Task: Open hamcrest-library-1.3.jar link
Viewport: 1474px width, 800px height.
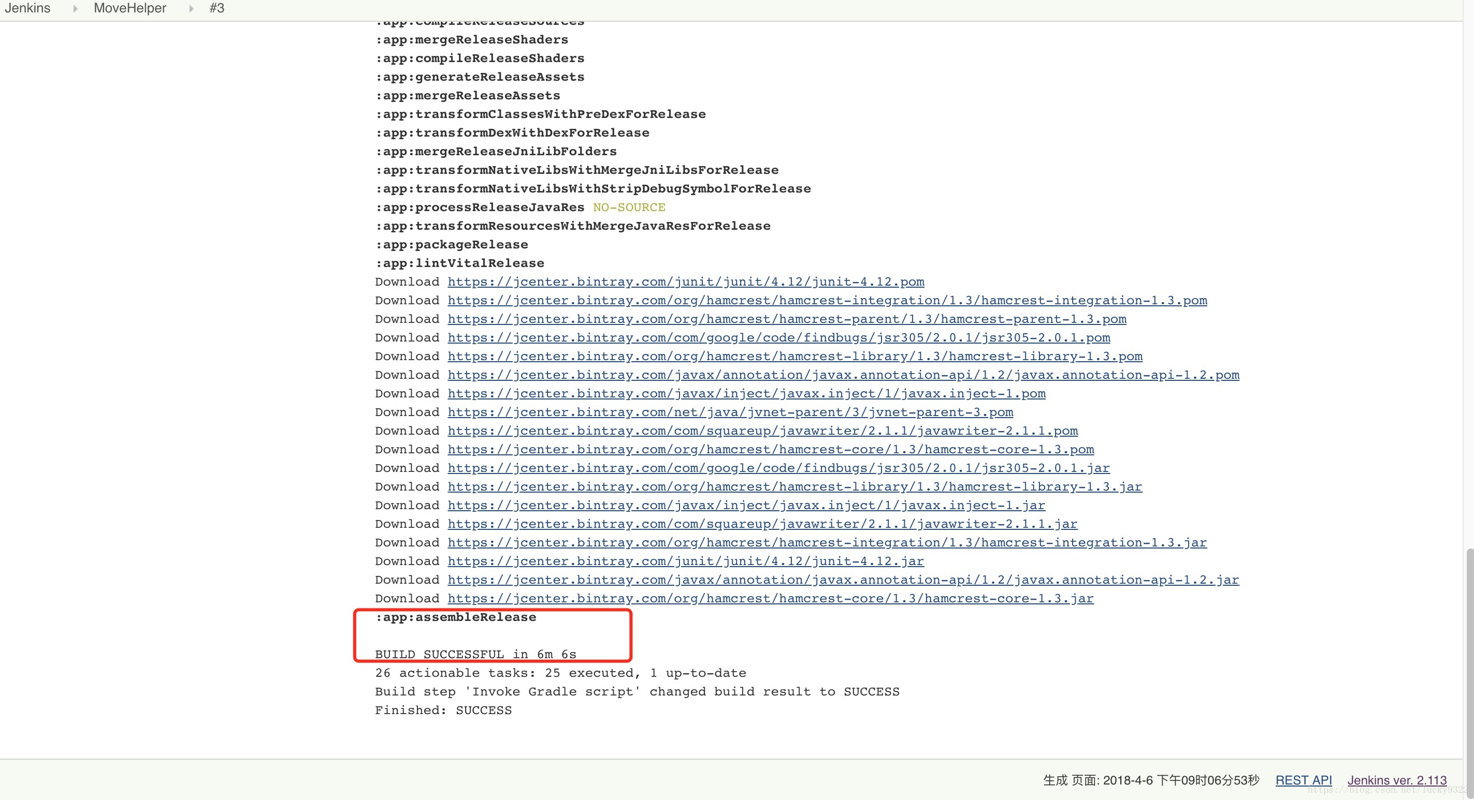Action: click(794, 486)
